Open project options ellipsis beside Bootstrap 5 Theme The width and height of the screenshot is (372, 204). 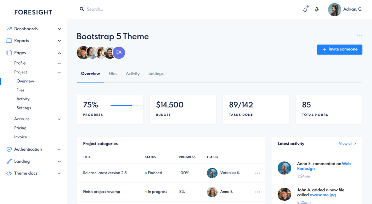tap(359, 36)
